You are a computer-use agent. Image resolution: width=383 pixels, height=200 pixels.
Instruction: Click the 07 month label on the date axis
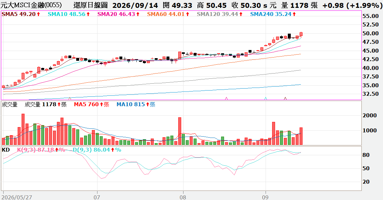click(97, 197)
